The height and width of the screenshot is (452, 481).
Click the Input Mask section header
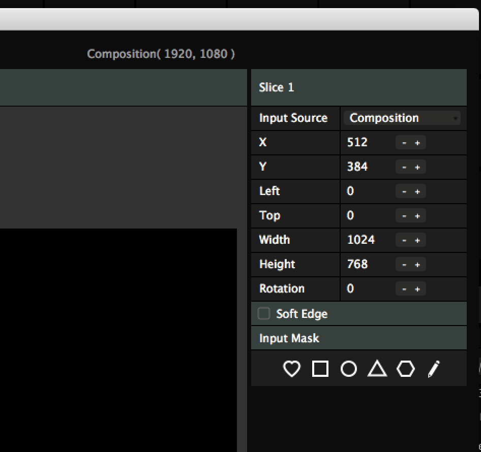tap(358, 338)
